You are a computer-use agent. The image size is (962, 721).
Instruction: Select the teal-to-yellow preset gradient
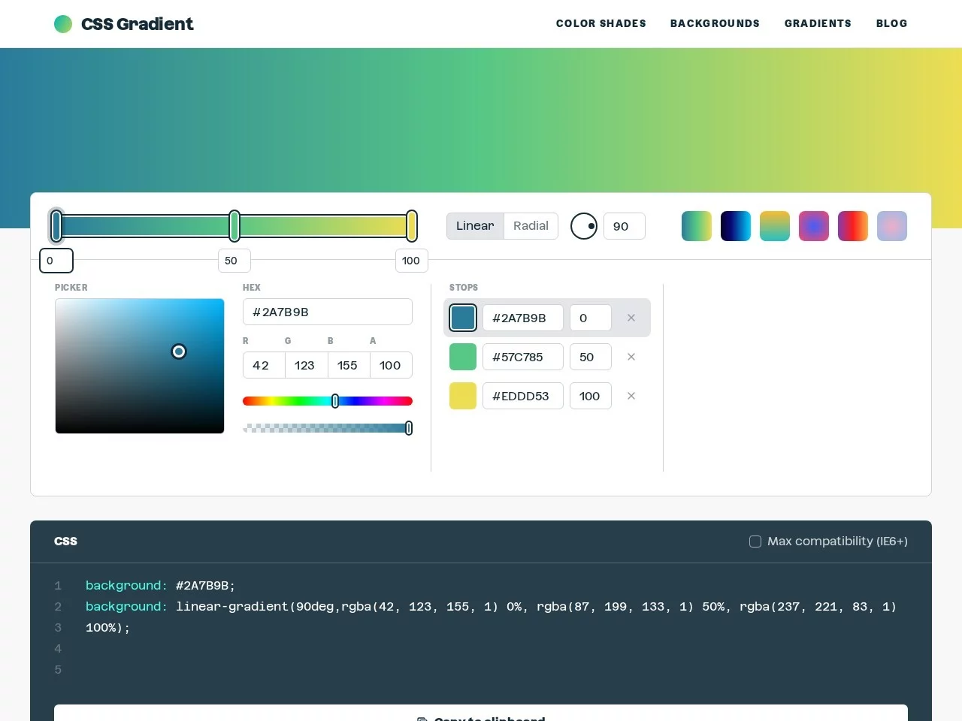(775, 226)
